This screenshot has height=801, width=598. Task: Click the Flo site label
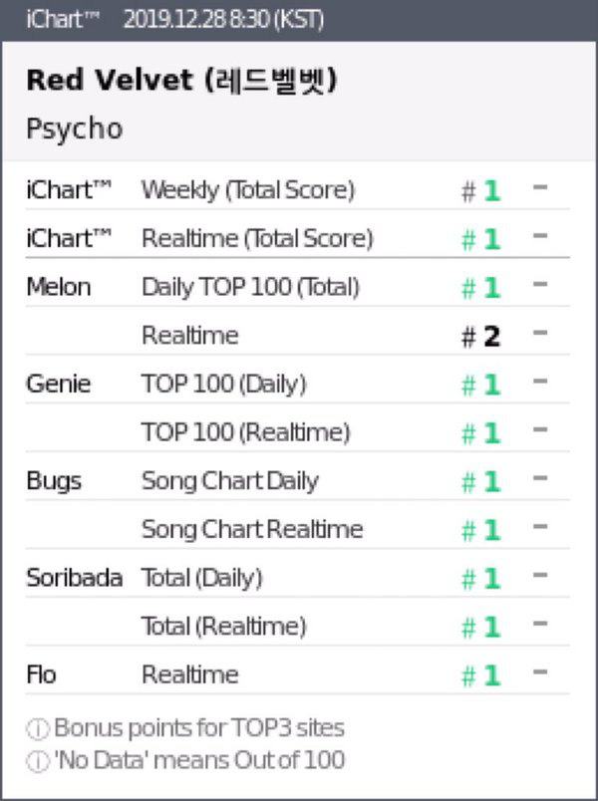[x=41, y=674]
